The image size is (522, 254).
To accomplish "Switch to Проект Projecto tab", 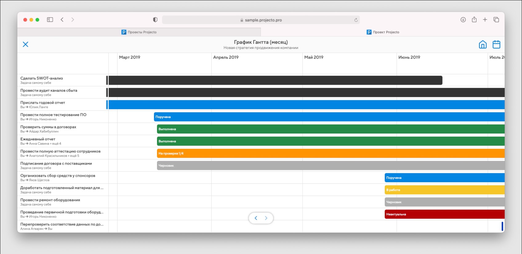I will 383,32.
